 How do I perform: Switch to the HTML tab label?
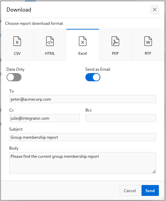click(50, 53)
